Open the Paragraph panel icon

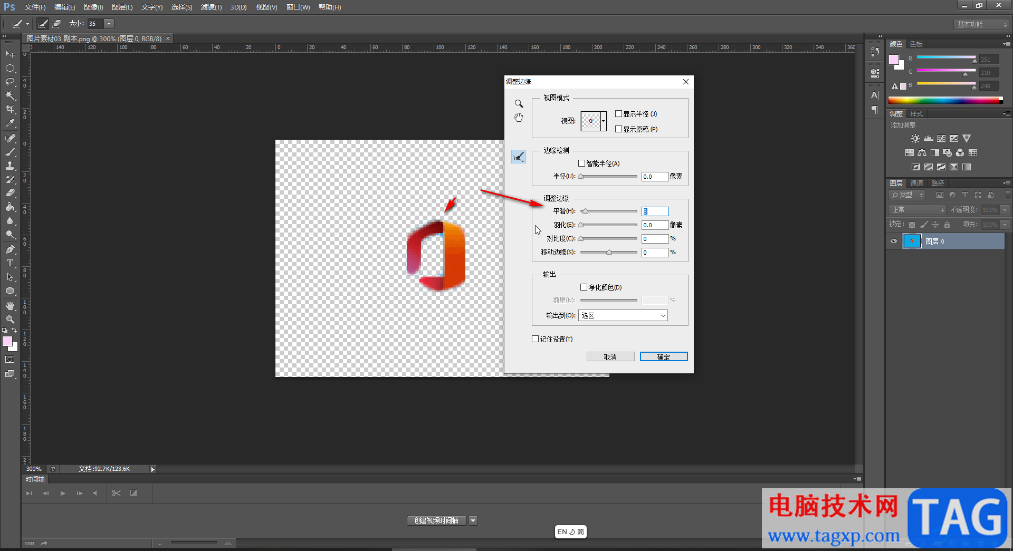(875, 110)
